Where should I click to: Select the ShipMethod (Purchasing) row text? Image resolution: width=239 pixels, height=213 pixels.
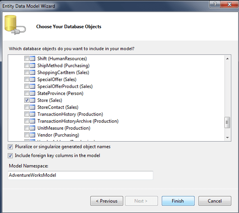point(63,66)
